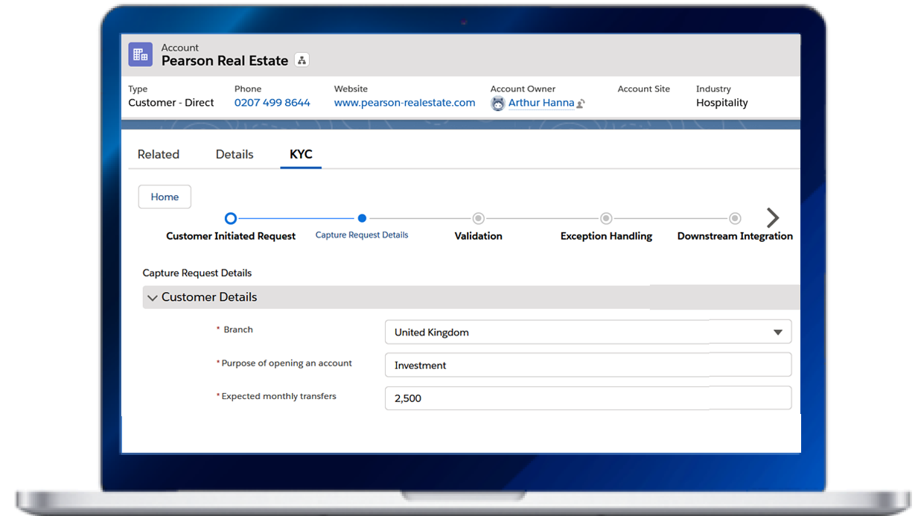
Task: Click the right chevron to advance the path
Action: click(773, 218)
